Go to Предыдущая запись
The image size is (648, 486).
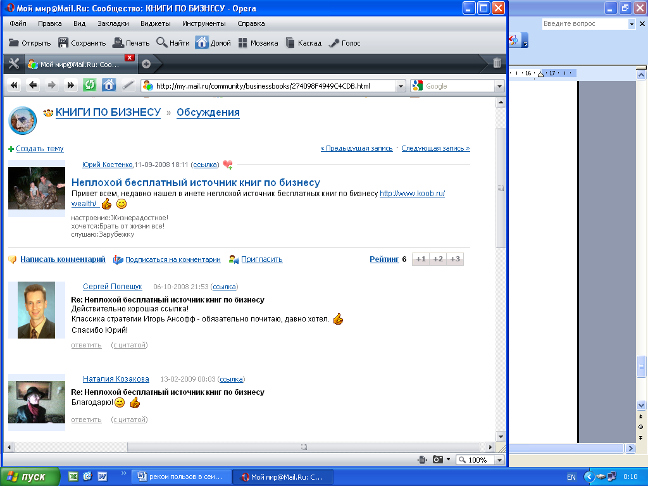click(357, 148)
